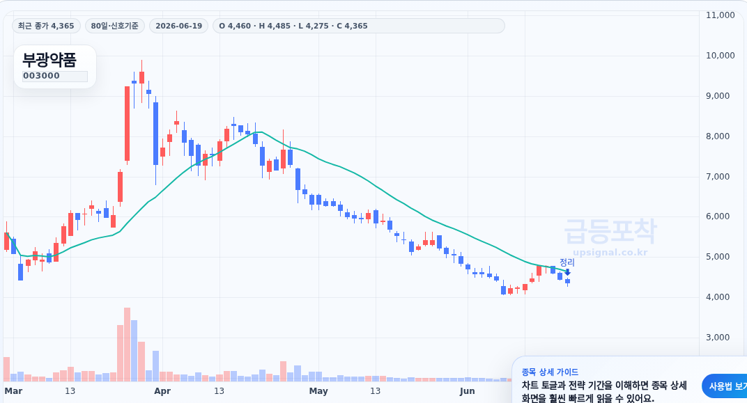Click the tallest red volume bar
747x403 pixels.
click(x=128, y=345)
